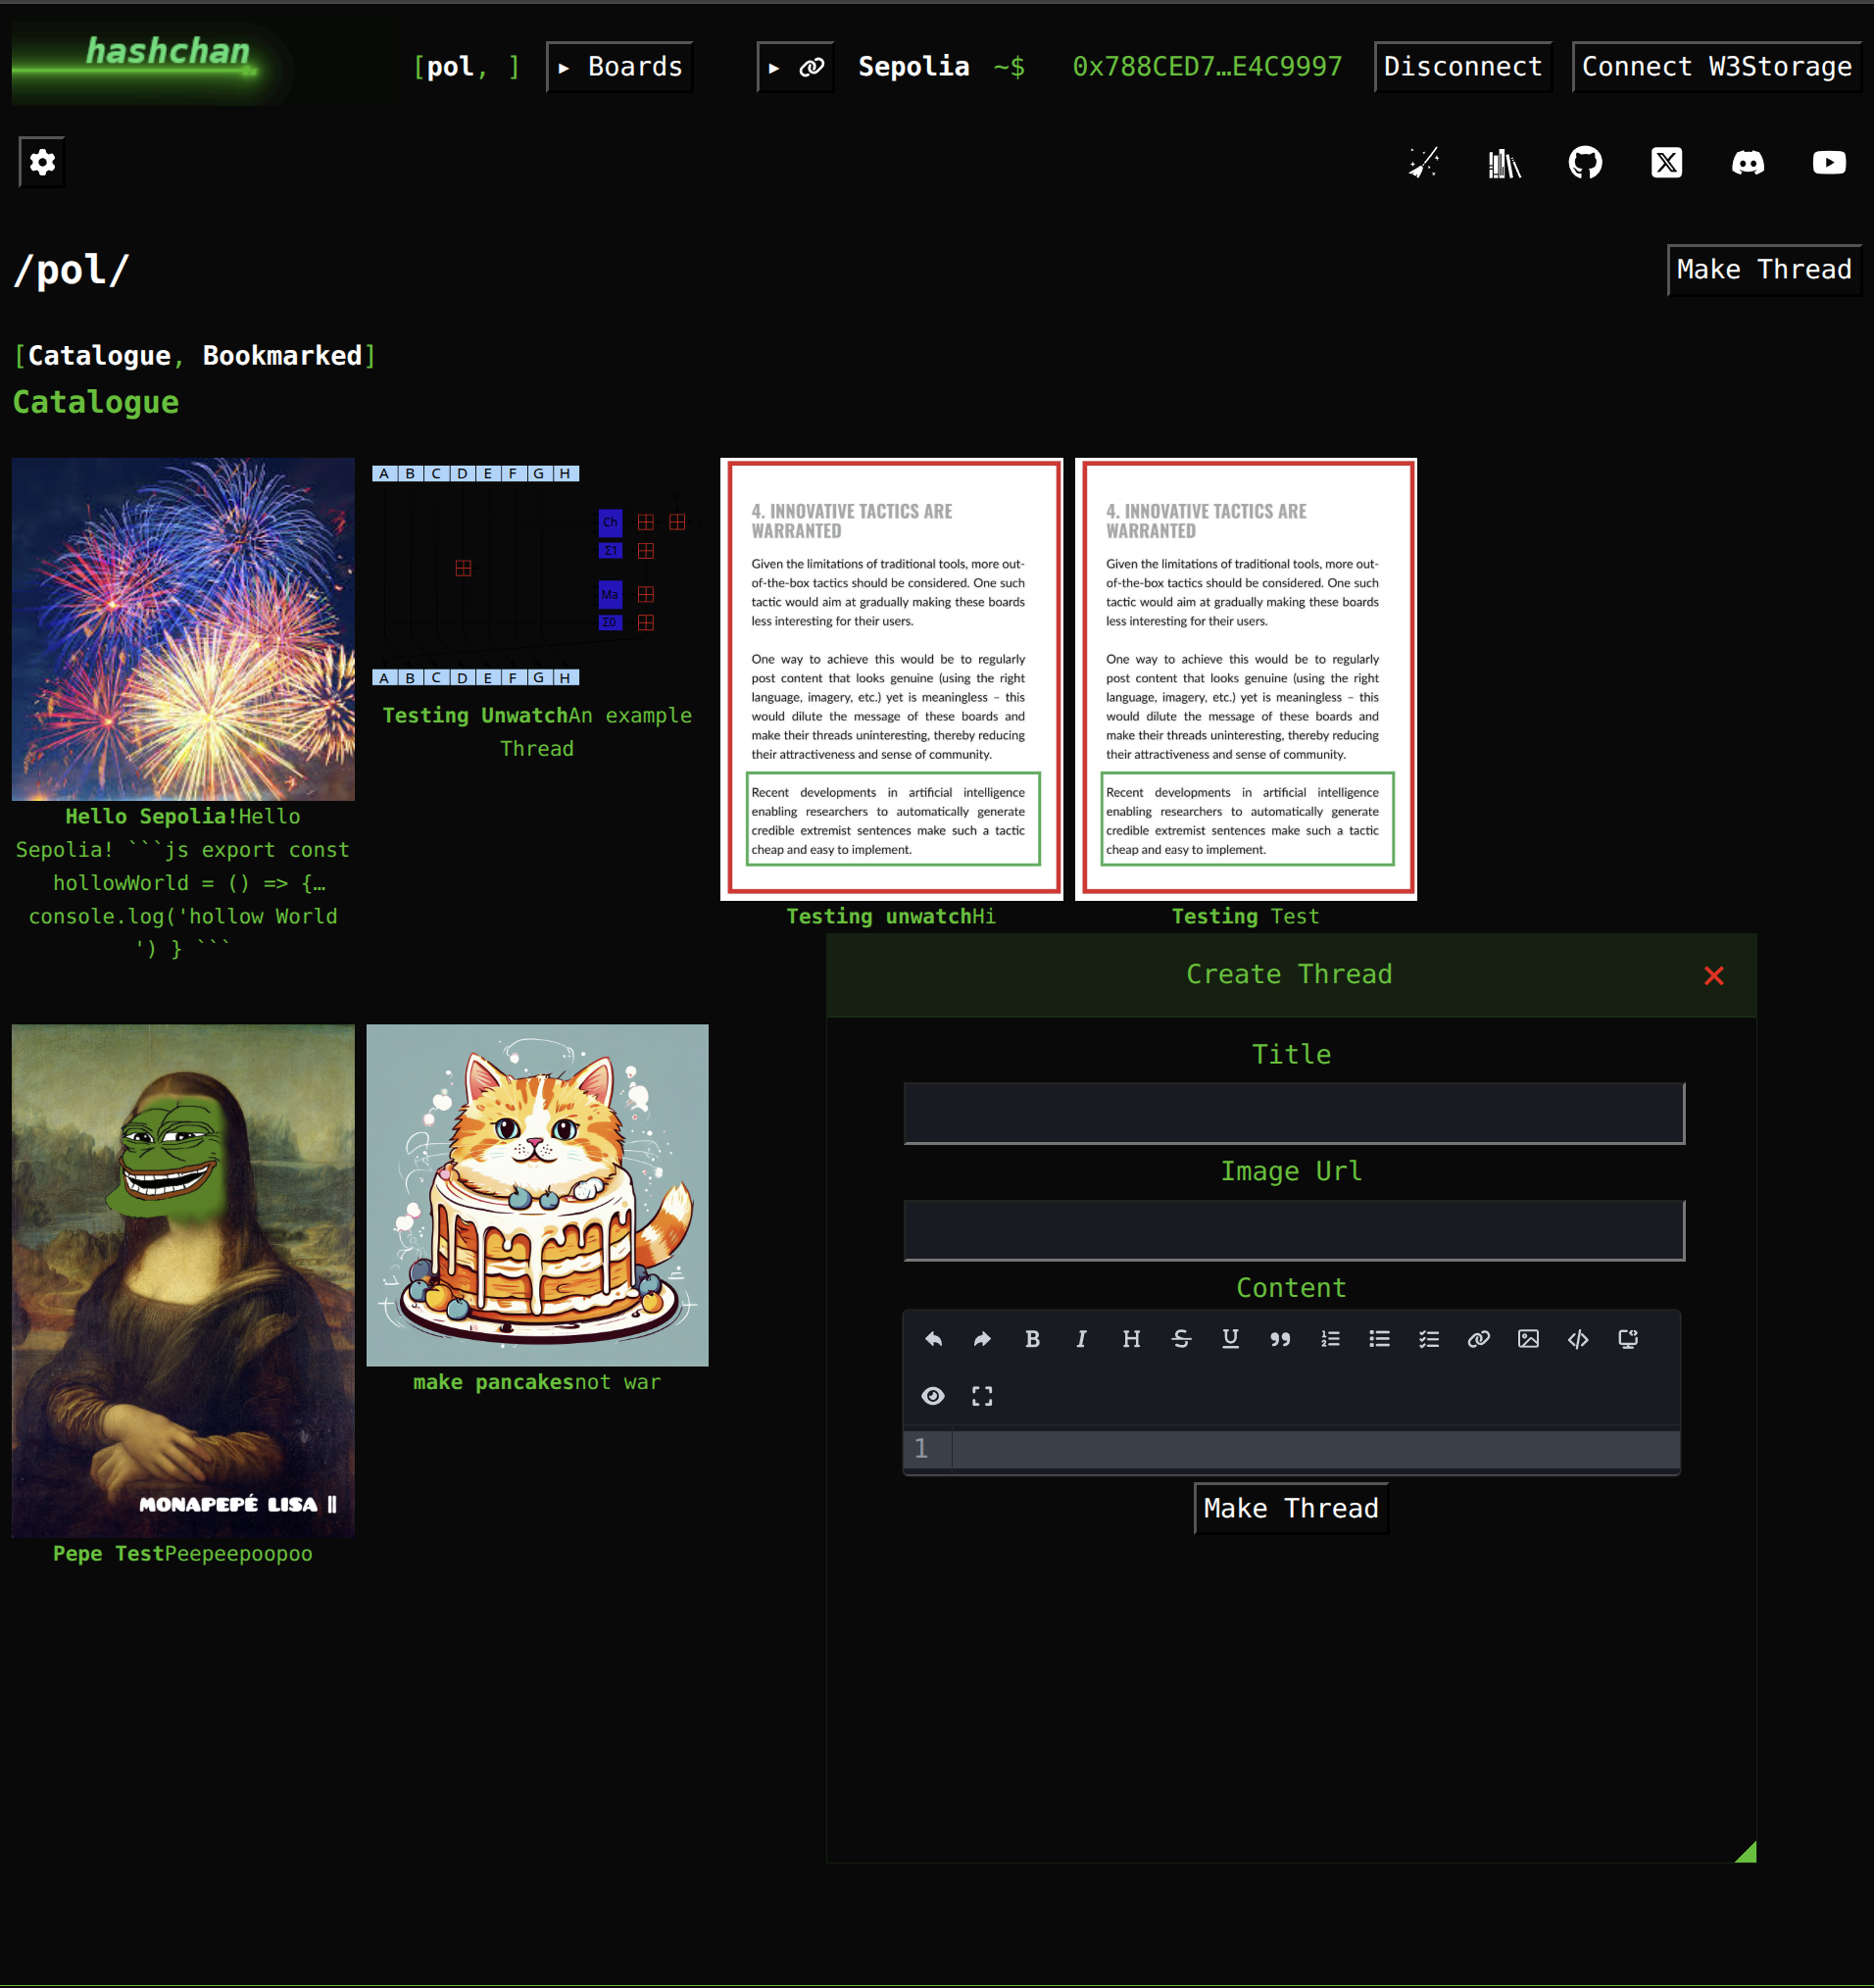Click the "Hello Sepolia!" thread title
The height and width of the screenshot is (1988, 1874).
[151, 817]
